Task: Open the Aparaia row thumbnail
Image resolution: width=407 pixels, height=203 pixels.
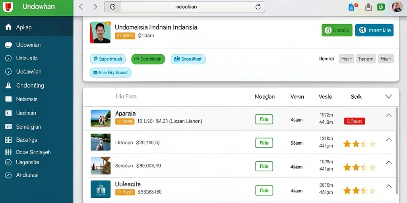Action: click(101, 118)
